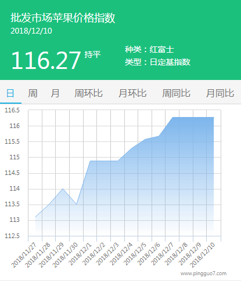Image resolution: width=241 pixels, height=281 pixels.
Task: Click the 持平 status label
Action: [92, 54]
